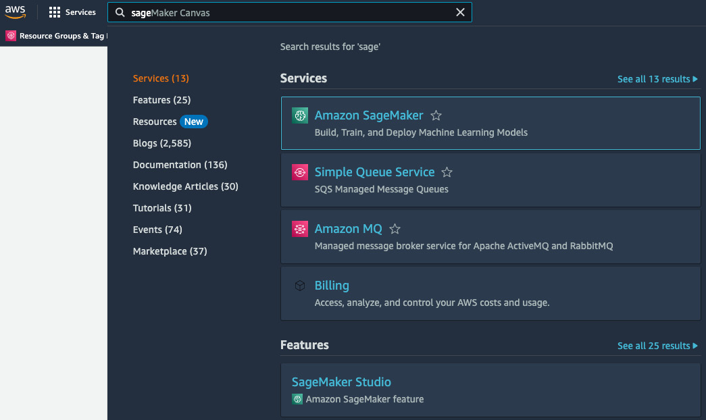Select the Events (74) filter
Image resolution: width=706 pixels, height=420 pixels.
point(157,230)
